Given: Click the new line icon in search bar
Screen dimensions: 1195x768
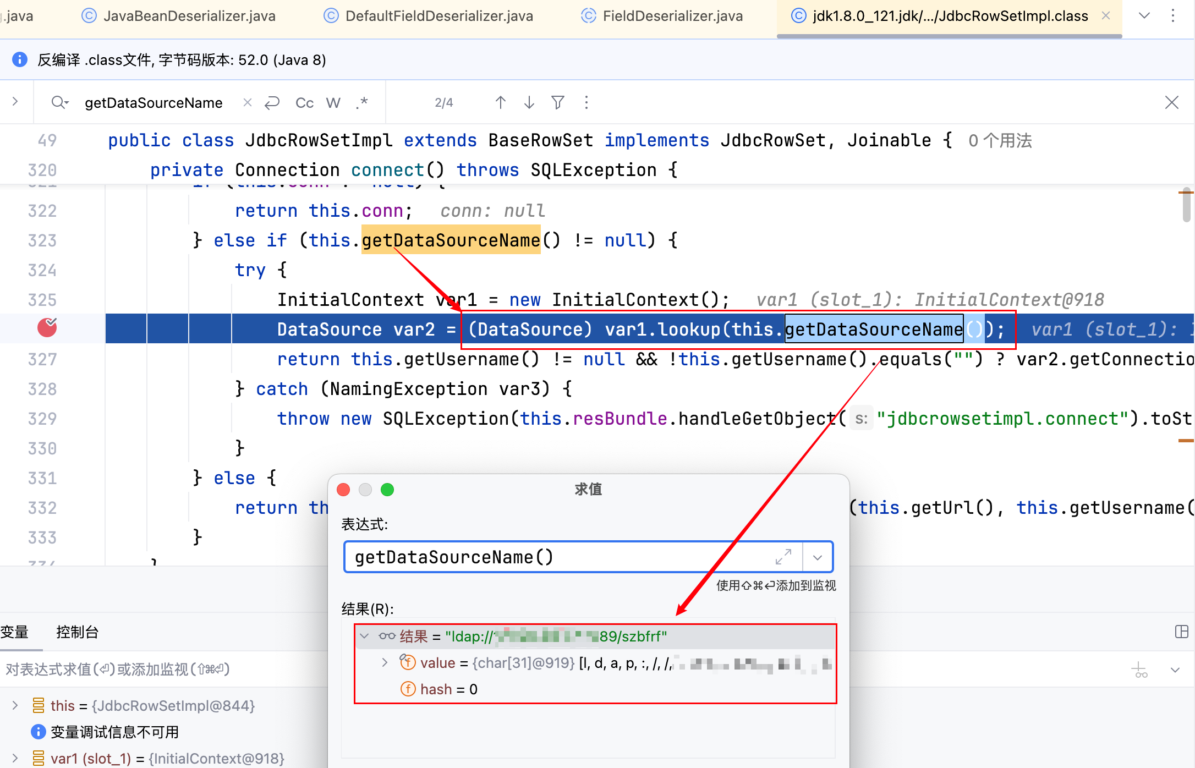Looking at the screenshot, I should point(272,103).
